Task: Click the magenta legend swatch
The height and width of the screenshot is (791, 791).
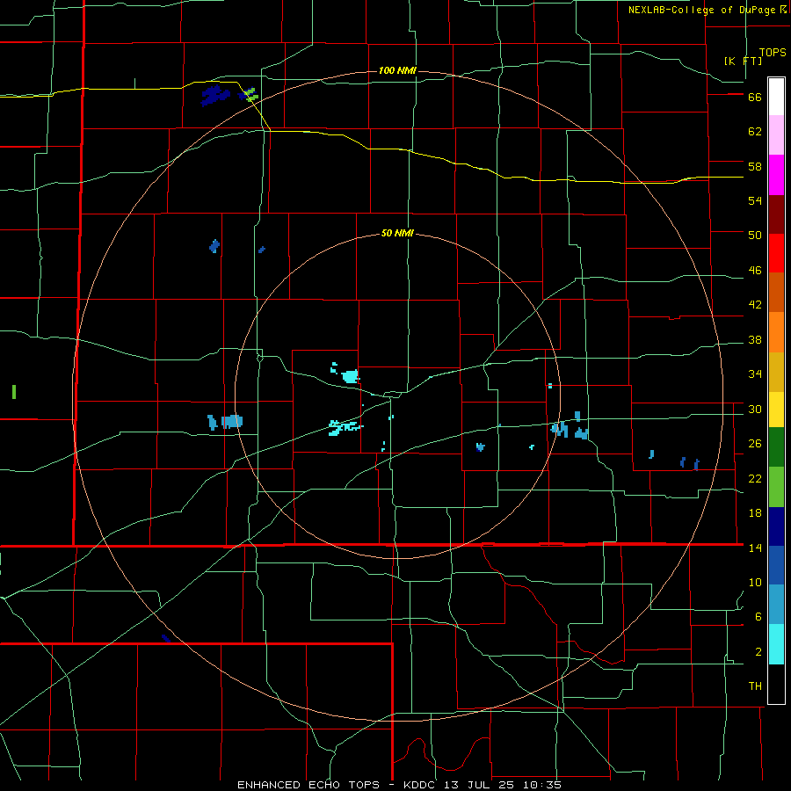Action: point(776,175)
